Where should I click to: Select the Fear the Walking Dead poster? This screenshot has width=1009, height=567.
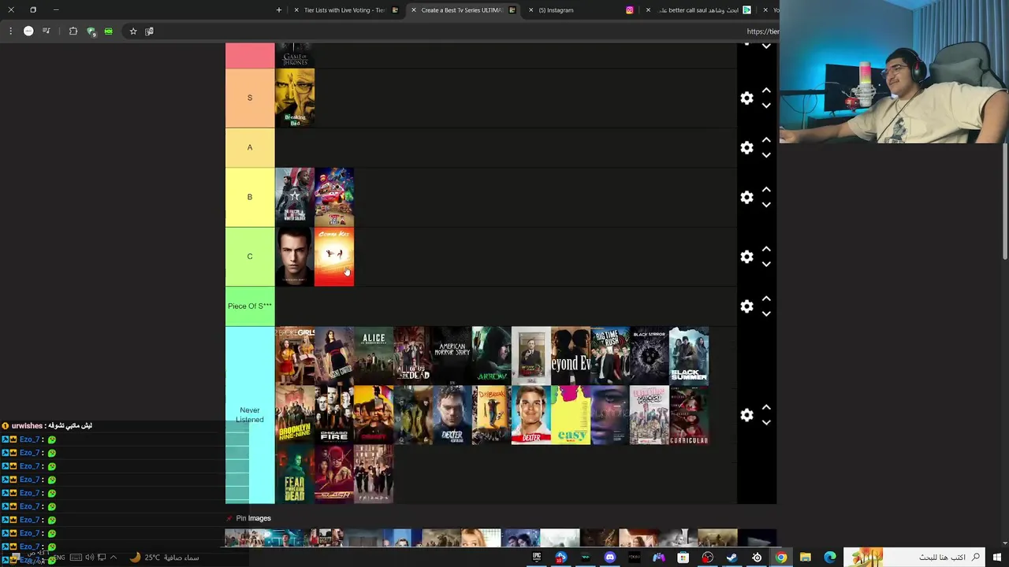point(295,474)
